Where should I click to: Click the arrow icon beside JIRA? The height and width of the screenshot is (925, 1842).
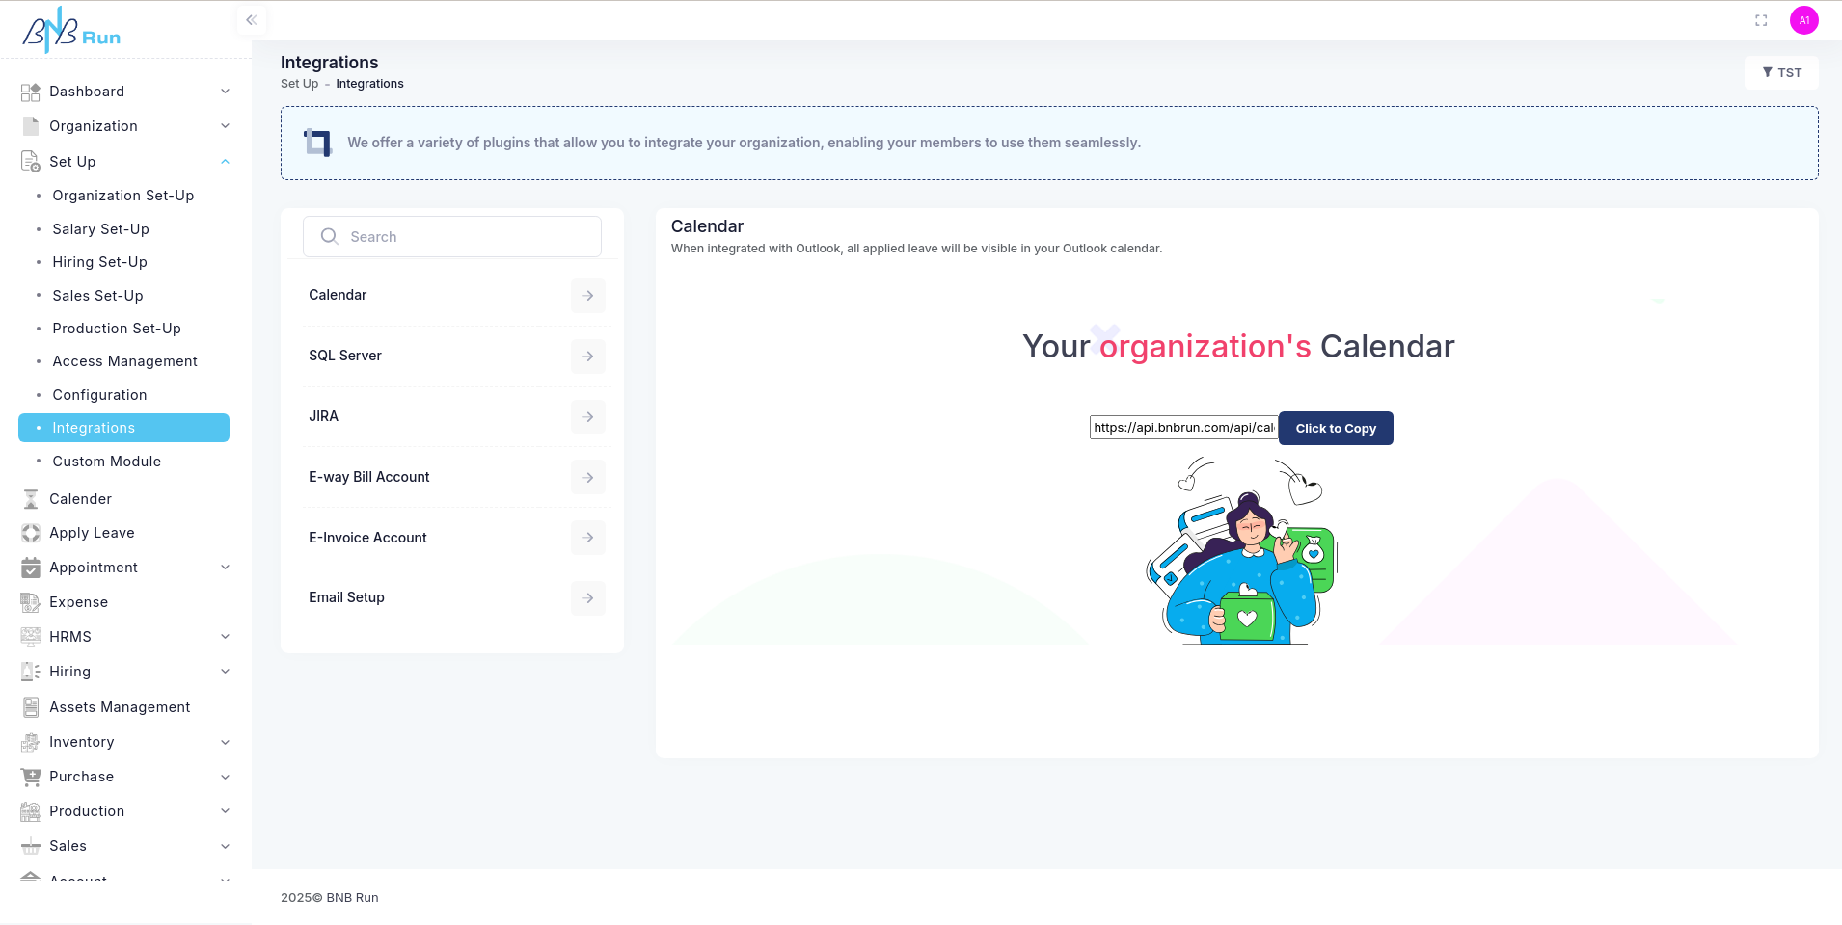point(587,417)
